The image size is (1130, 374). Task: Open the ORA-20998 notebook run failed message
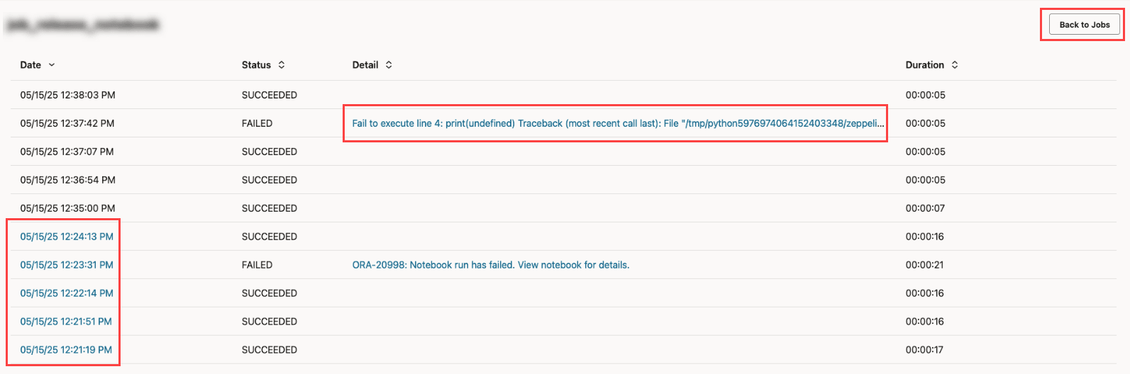[491, 265]
